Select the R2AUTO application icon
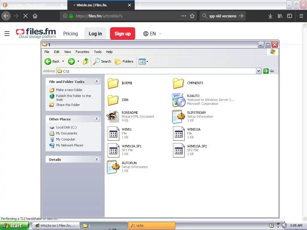This screenshot has width=307, height=230. click(x=178, y=100)
